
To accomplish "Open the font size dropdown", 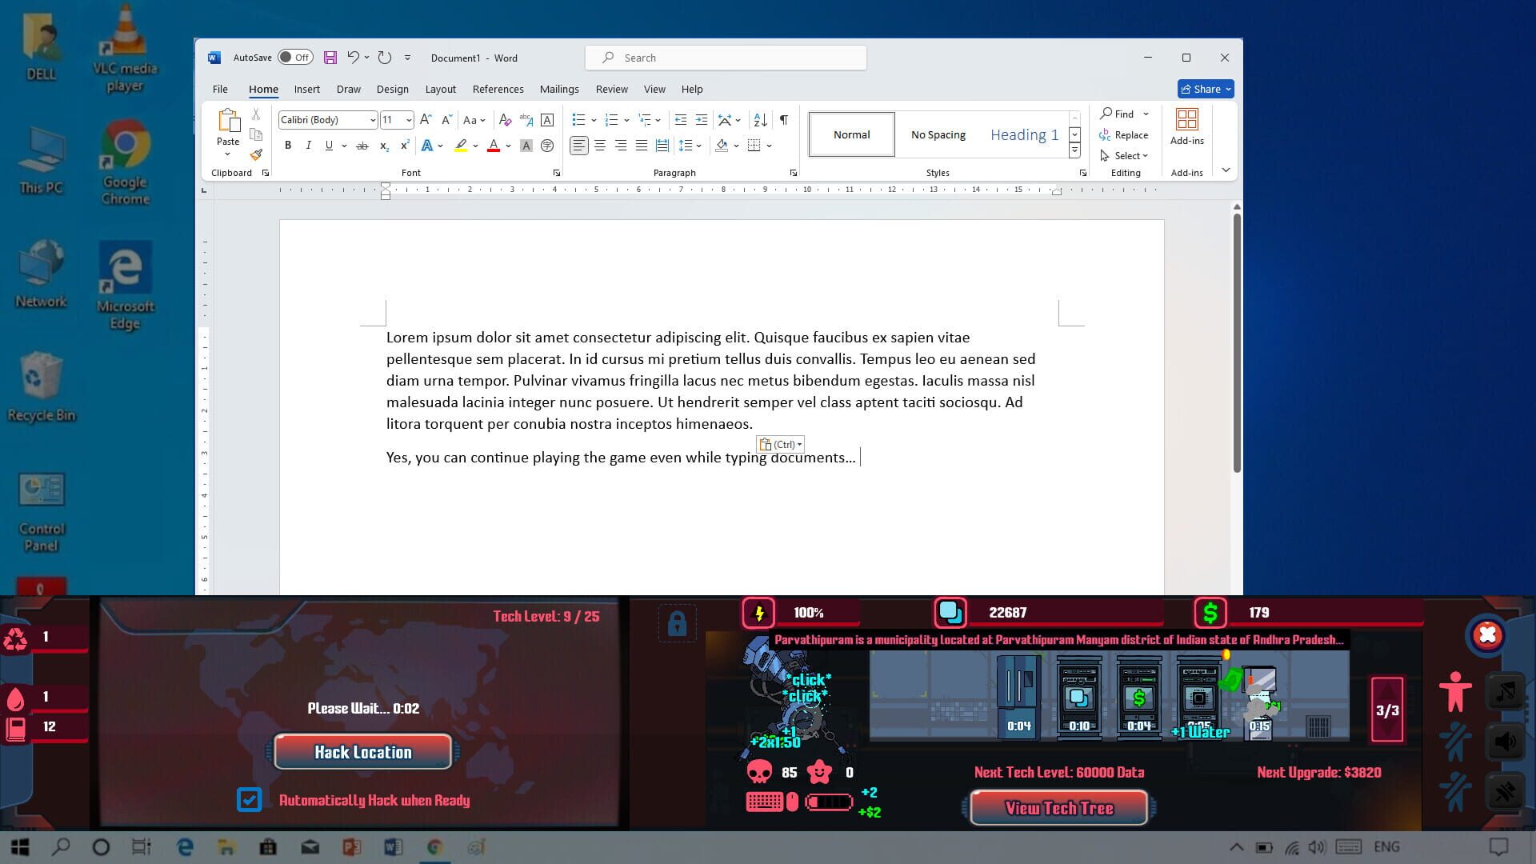I will 407,119.
